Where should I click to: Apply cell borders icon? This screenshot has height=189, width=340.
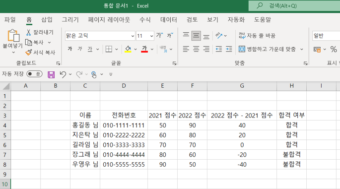coord(109,49)
